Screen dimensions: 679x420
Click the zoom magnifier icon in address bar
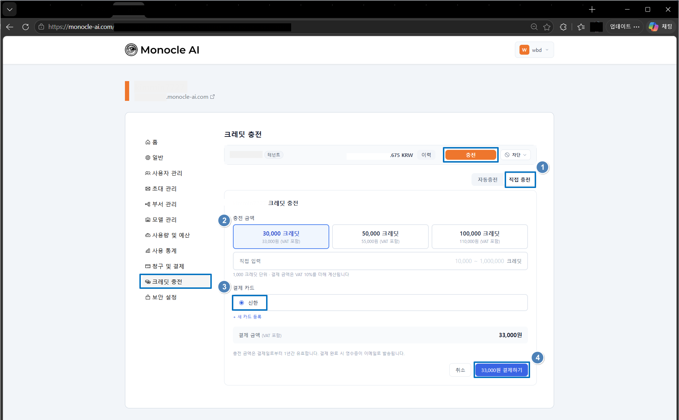(534, 27)
